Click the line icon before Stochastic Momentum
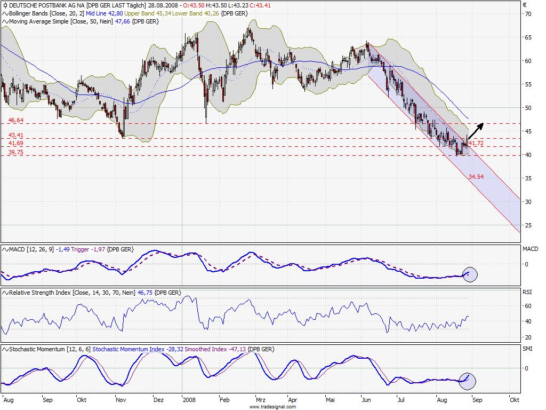The width and height of the screenshot is (546, 410). (x=5, y=349)
